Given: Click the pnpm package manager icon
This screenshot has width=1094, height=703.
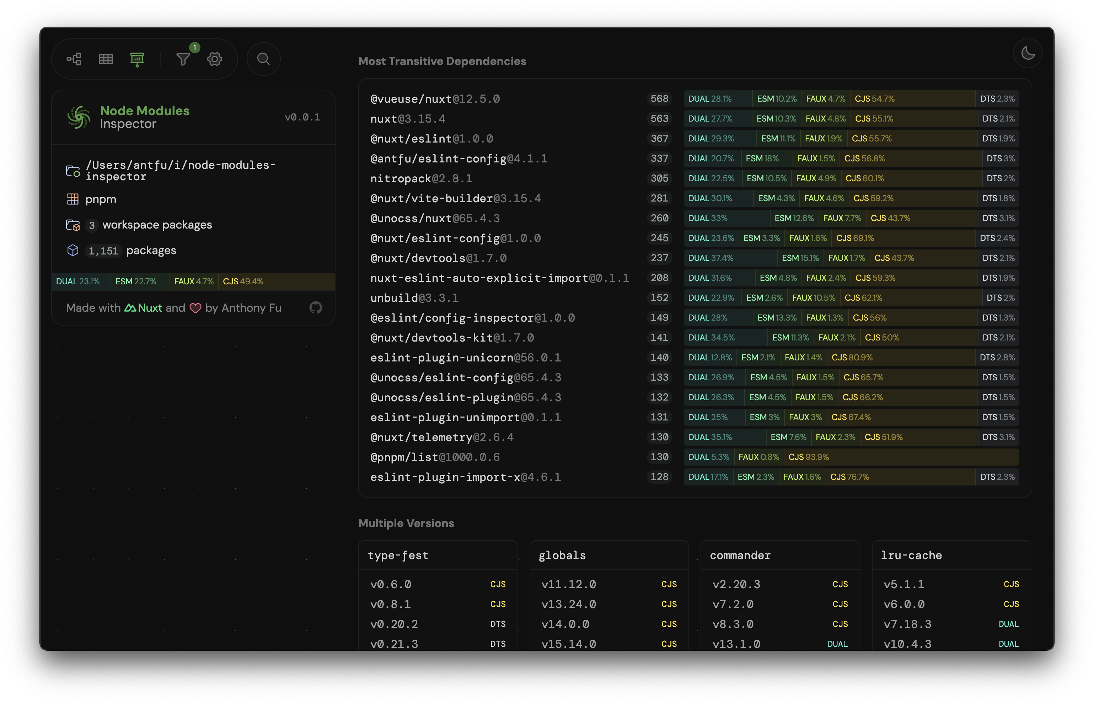Looking at the screenshot, I should (73, 199).
